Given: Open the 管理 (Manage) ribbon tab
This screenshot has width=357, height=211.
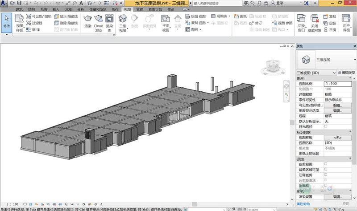Looking at the screenshot, I should (x=140, y=9).
